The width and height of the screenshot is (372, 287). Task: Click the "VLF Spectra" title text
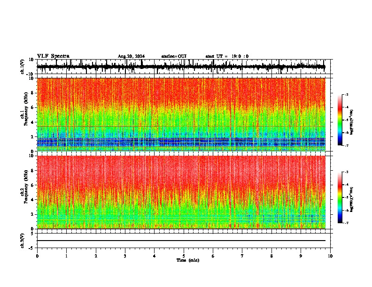[x=53, y=56]
